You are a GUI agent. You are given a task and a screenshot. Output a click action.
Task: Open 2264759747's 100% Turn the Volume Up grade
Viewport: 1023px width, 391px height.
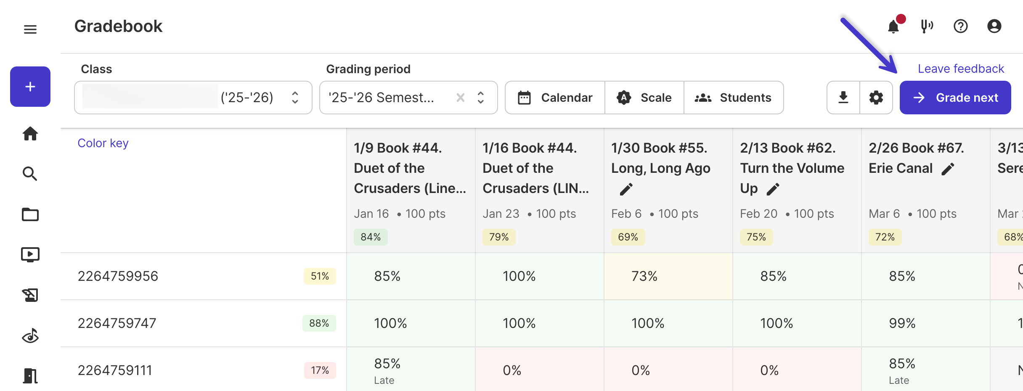coord(797,323)
